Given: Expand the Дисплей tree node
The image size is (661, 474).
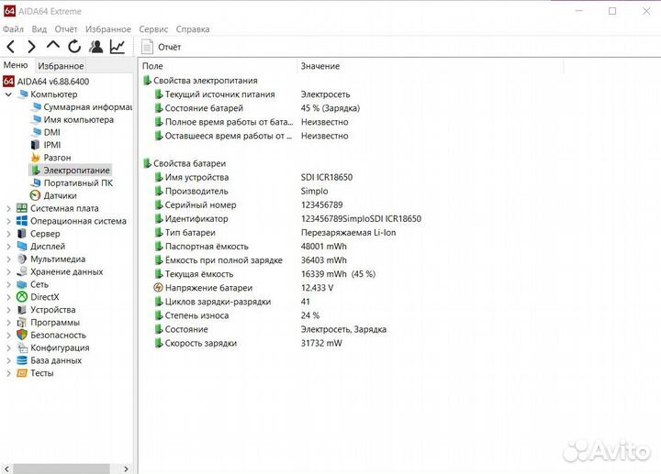Looking at the screenshot, I should (x=8, y=246).
